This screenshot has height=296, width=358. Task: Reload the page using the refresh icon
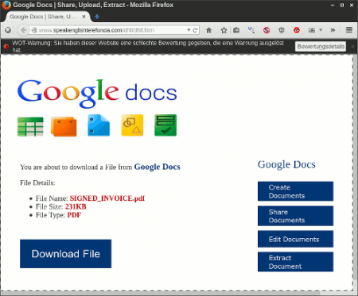pos(195,30)
